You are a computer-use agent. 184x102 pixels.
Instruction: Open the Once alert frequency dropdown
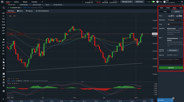[x=176, y=55]
